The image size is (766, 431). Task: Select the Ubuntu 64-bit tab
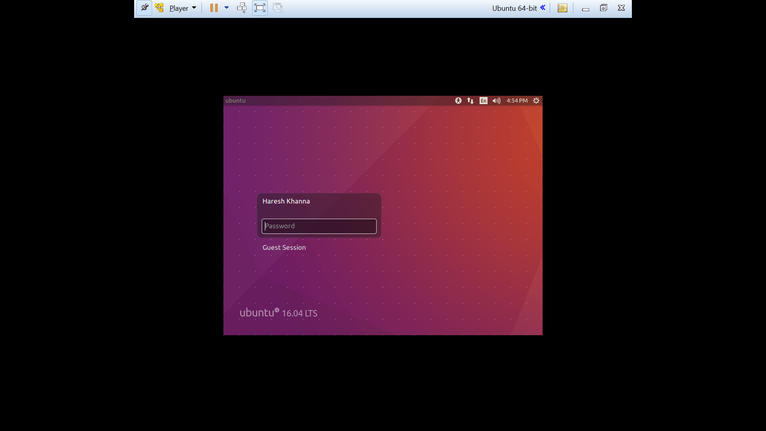click(514, 8)
